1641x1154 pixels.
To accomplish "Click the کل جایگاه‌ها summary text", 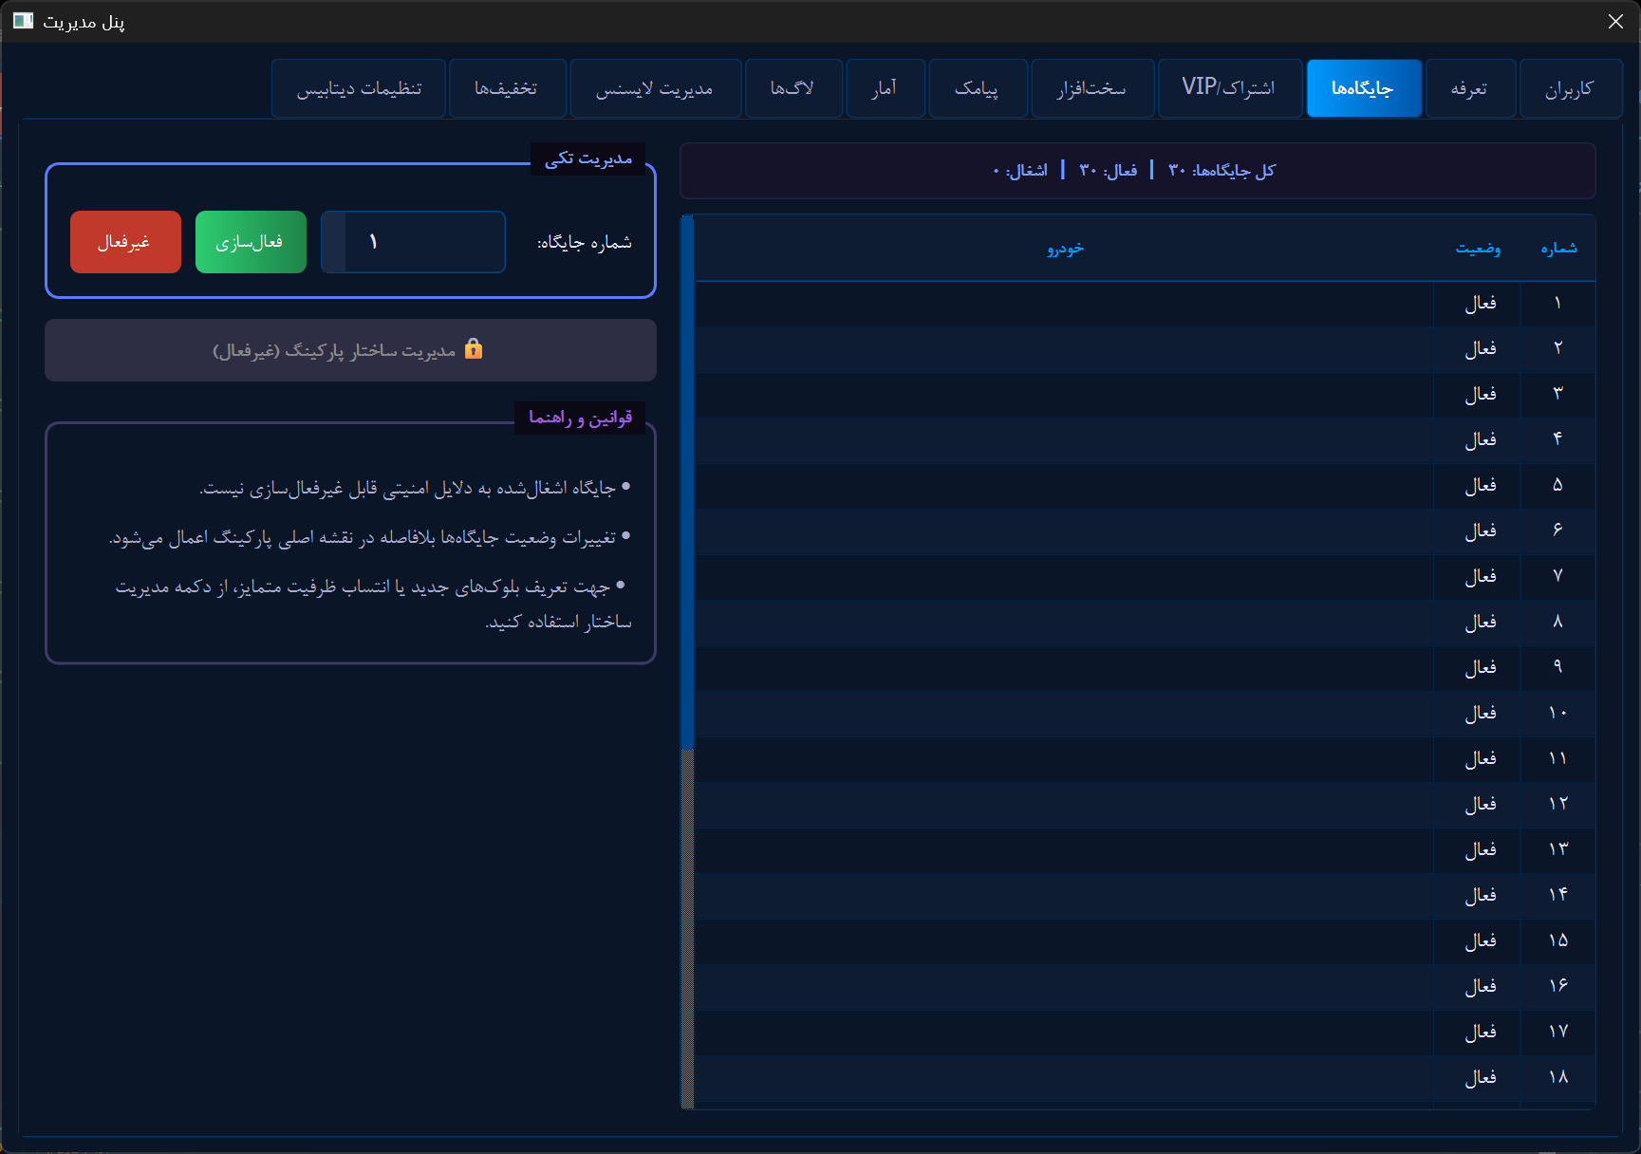I will (1221, 171).
